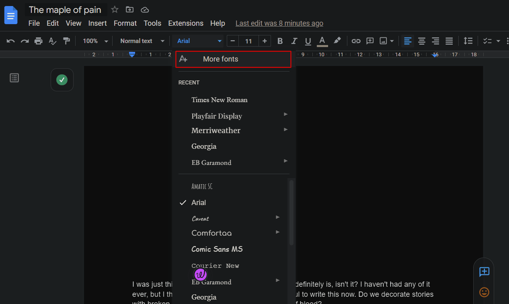Screen dimensions: 509x304
Task: Open the File menu
Action: [x=34, y=23]
